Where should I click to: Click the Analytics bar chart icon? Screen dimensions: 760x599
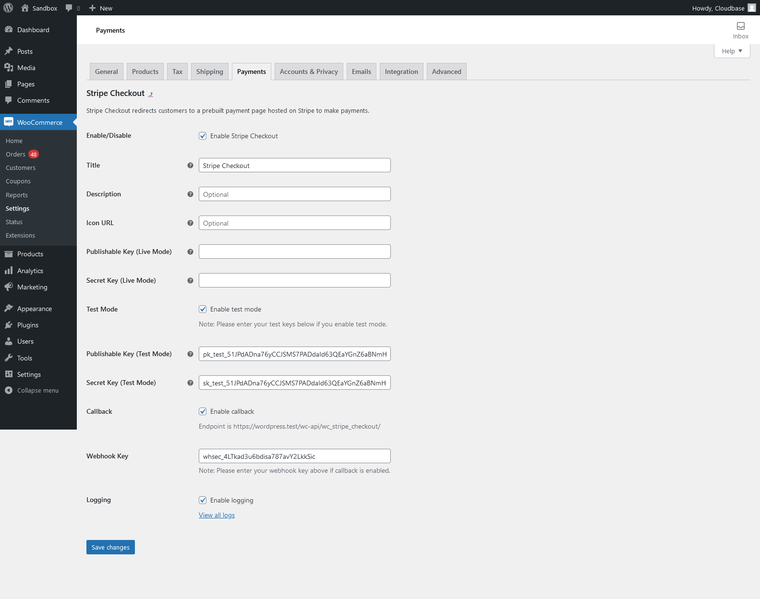(9, 270)
